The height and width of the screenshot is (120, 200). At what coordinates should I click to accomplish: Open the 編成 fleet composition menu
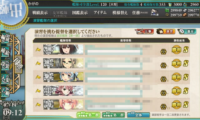(x=5, y=38)
